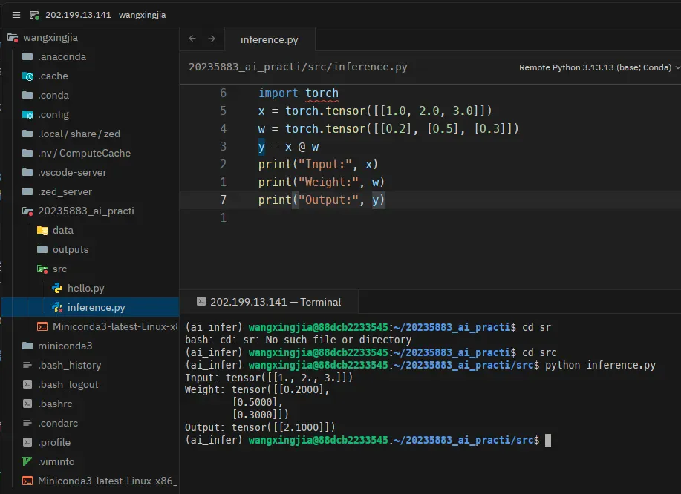Click the .bash_logout shell file icon

pyautogui.click(x=27, y=384)
